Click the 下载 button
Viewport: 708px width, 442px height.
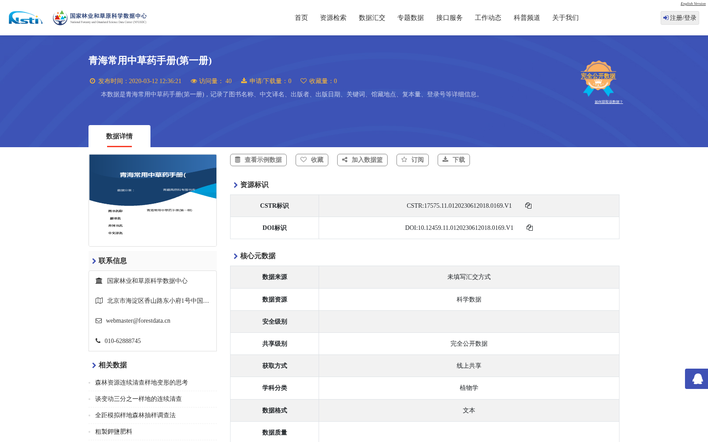[454, 160]
